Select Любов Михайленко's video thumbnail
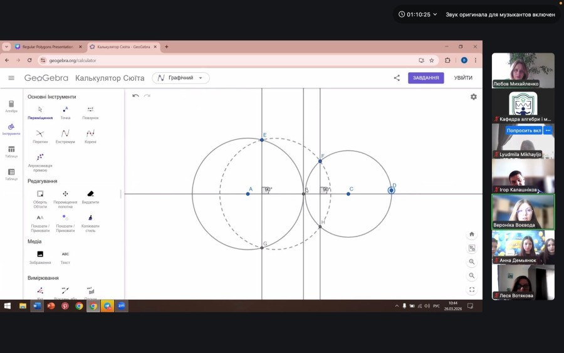This screenshot has height=353, width=564. [523, 70]
